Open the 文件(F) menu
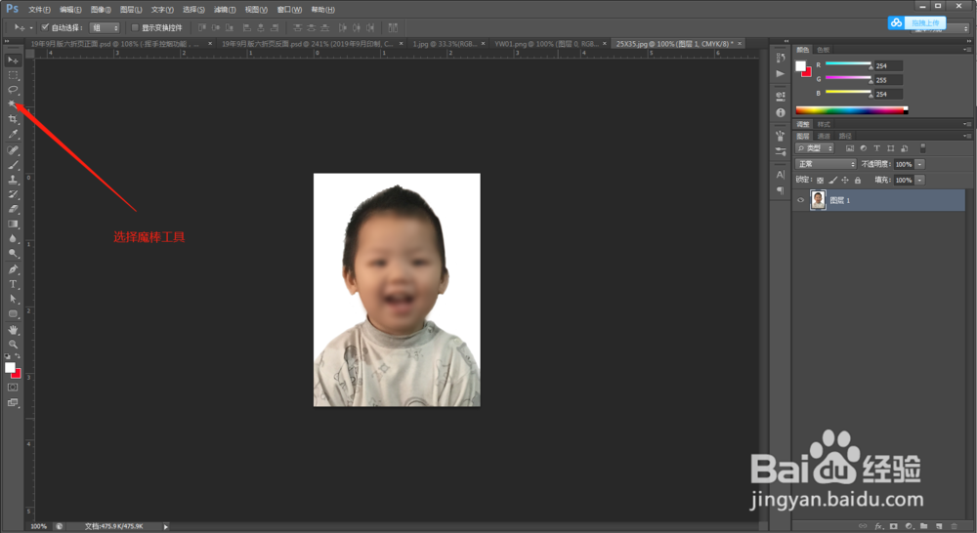This screenshot has height=533, width=977. click(39, 10)
